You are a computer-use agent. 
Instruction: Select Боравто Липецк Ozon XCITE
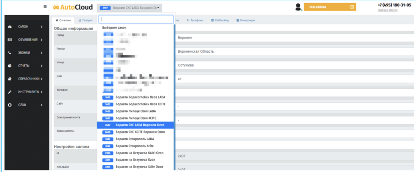point(135,118)
